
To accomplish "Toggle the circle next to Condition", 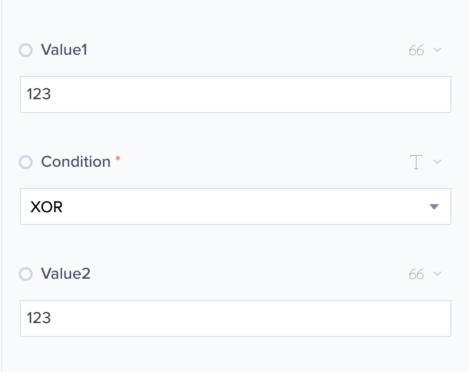I will click(26, 162).
